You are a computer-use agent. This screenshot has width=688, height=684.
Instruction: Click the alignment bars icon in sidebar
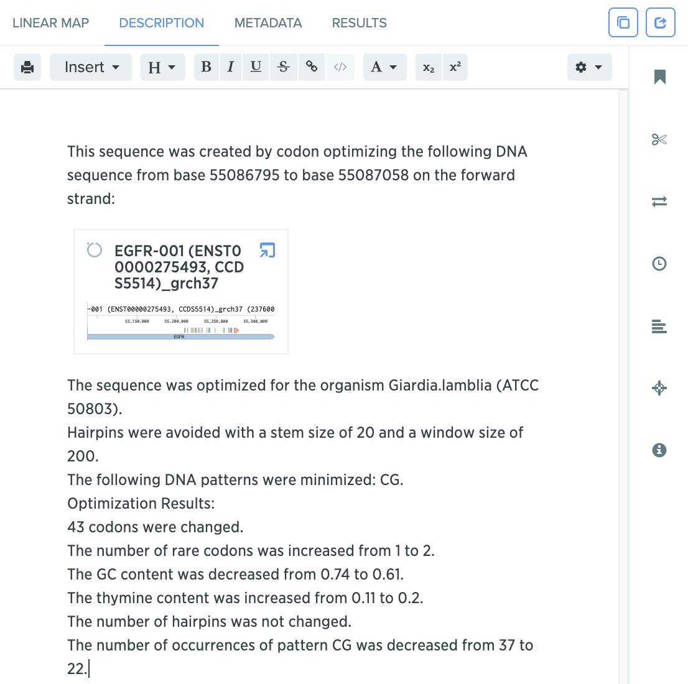pyautogui.click(x=659, y=326)
